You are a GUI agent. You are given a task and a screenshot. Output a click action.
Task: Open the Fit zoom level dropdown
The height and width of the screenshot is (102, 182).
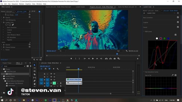click(x=63, y=51)
